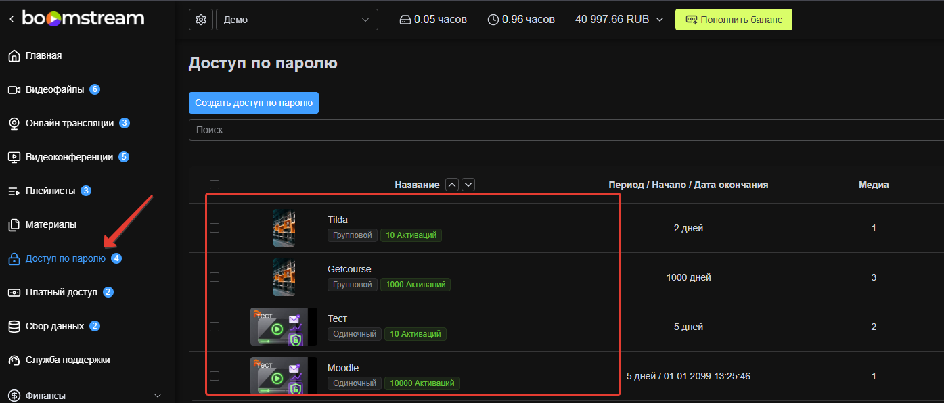Open settings gear next to Демо
This screenshot has width=944, height=403.
[x=200, y=20]
